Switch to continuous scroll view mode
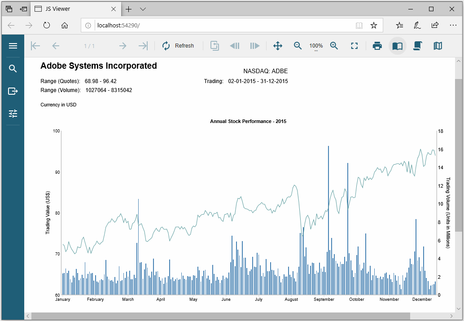Image resolution: width=464 pixels, height=321 pixels. [417, 45]
